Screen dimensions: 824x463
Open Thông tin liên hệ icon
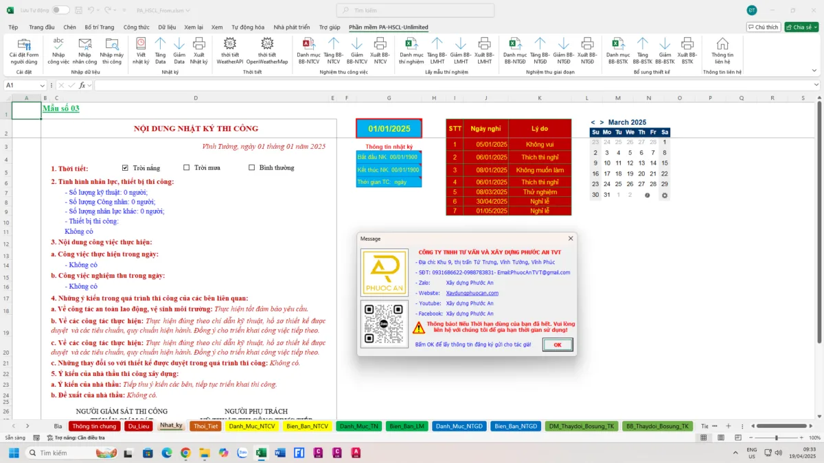click(722, 51)
